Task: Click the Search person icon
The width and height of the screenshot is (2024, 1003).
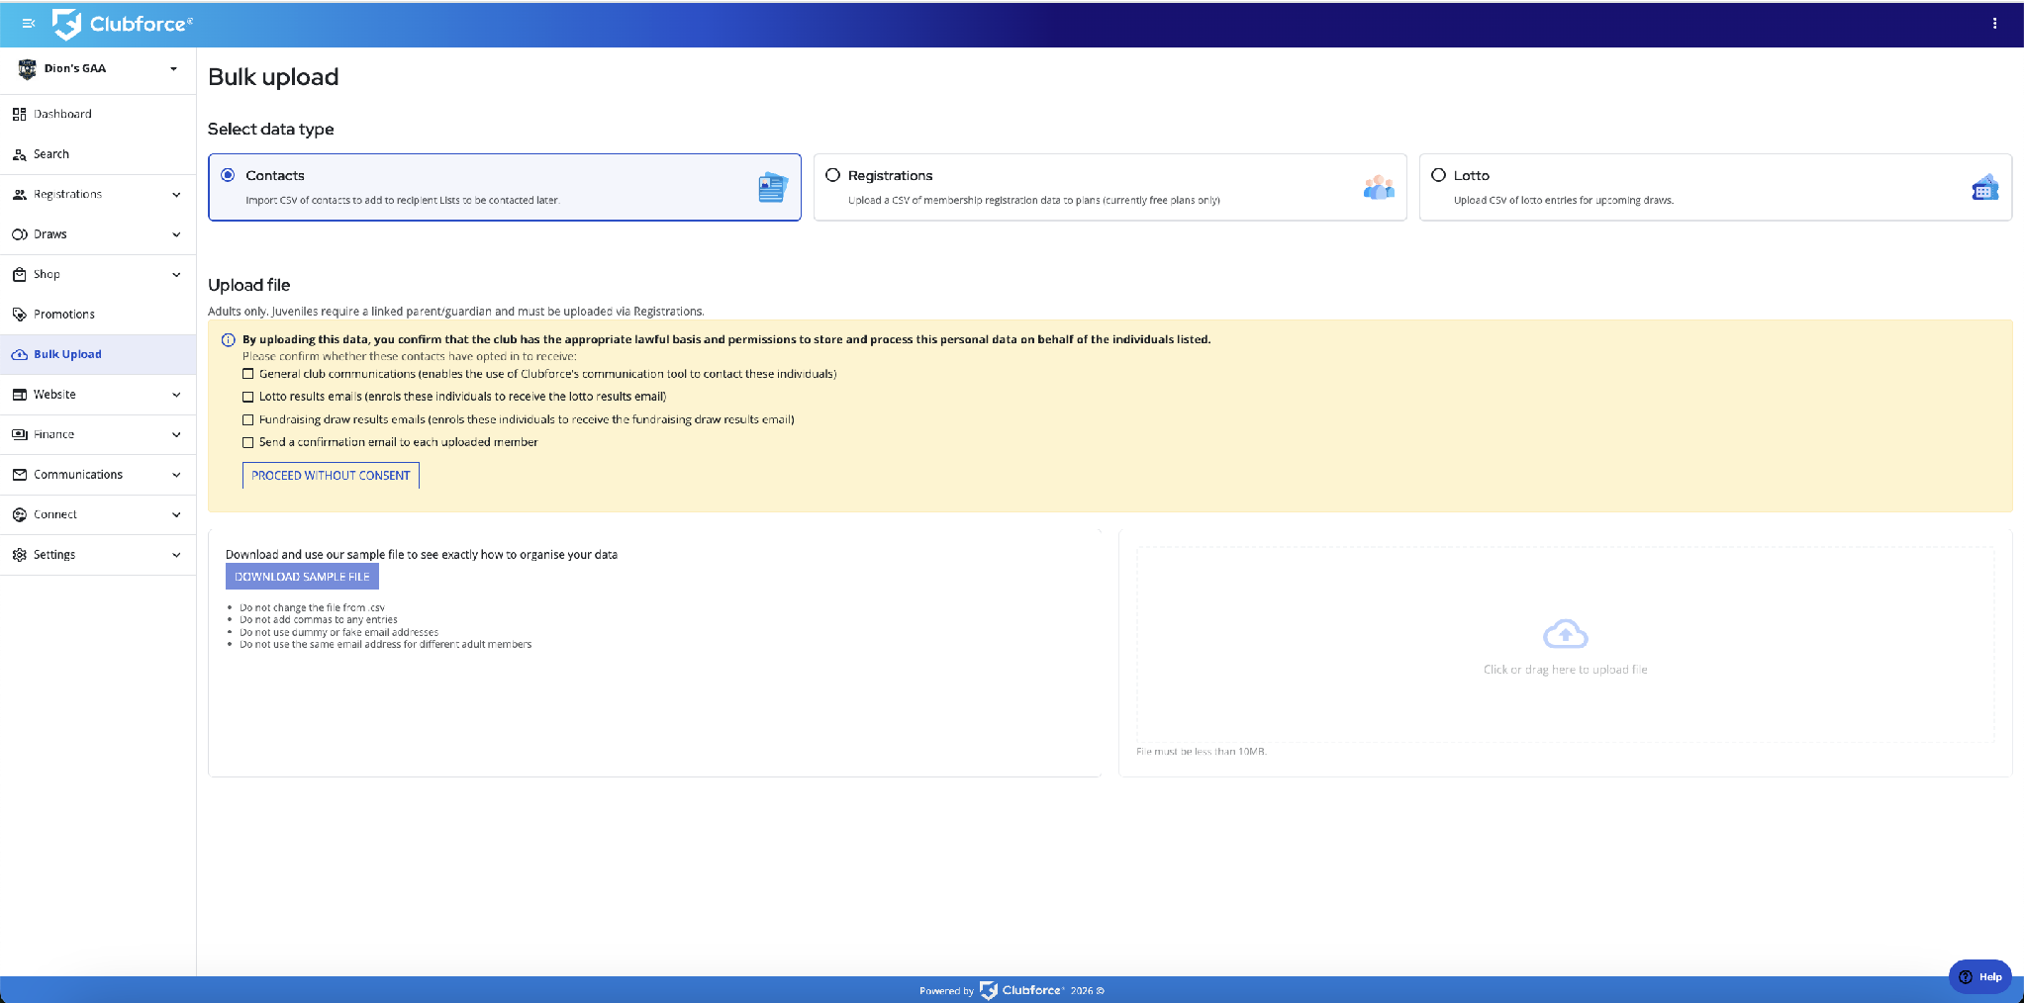Action: tap(19, 154)
